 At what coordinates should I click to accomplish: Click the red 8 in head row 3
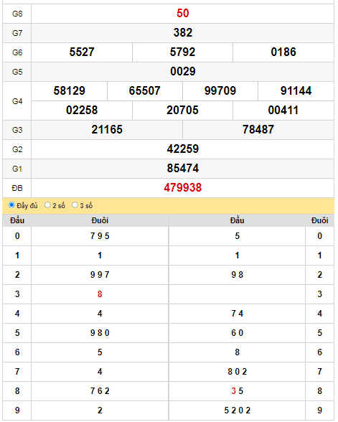100,294
